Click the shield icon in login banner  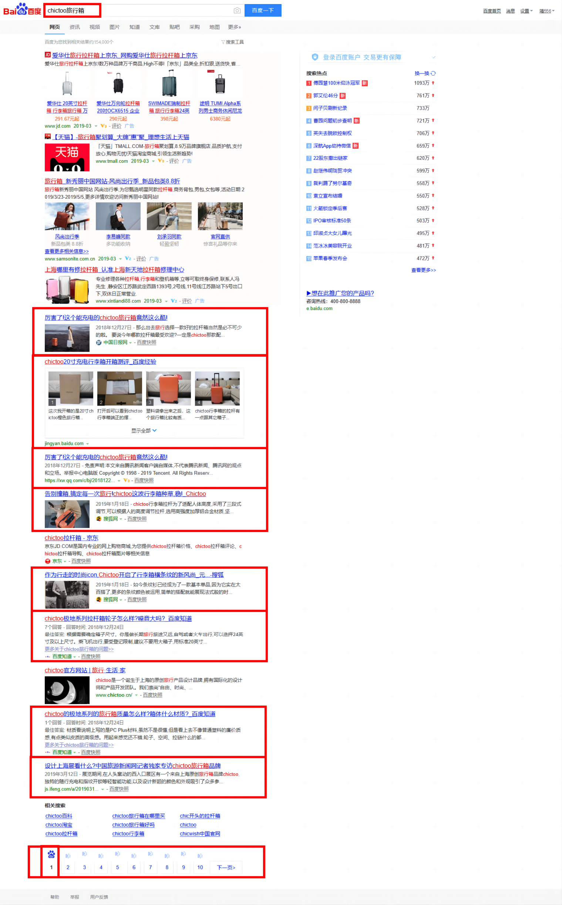(315, 57)
